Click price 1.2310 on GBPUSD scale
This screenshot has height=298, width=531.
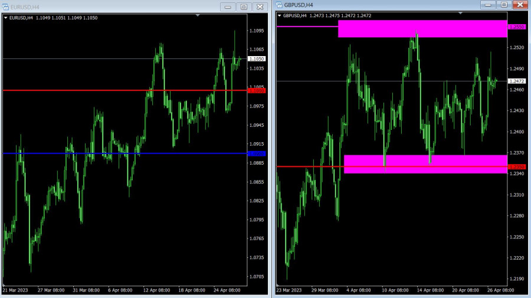[517, 195]
